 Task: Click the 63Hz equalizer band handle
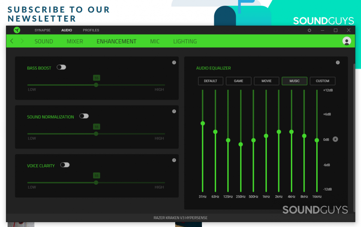[x=215, y=132]
